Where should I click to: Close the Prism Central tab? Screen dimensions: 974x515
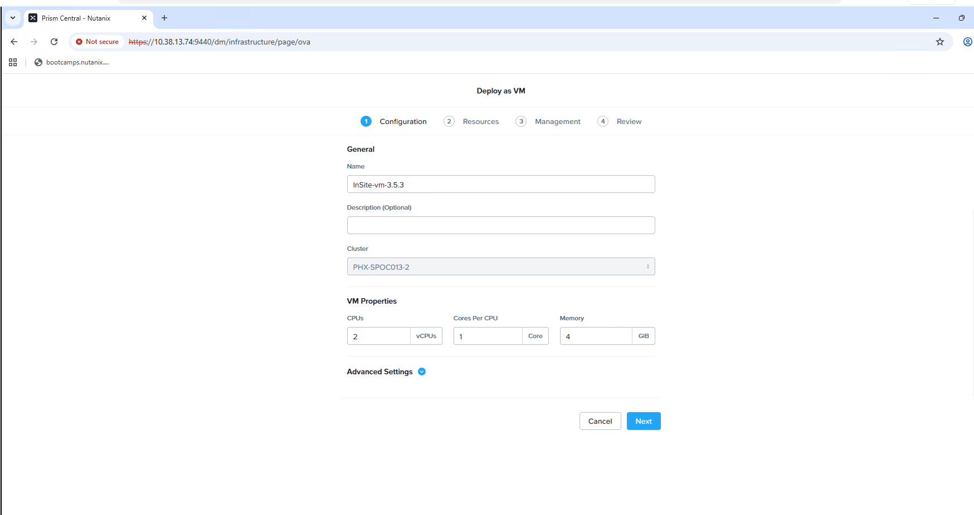tap(144, 18)
